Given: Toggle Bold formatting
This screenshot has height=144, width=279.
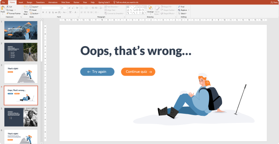Looking at the screenshot, I should pos(43,12).
